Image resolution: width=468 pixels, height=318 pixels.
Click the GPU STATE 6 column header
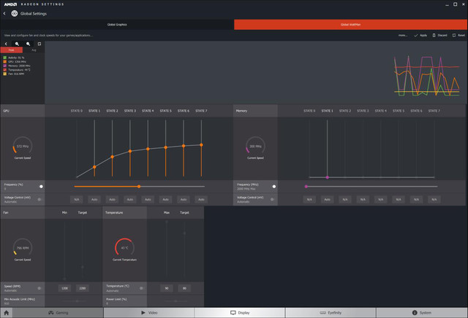pos(184,111)
